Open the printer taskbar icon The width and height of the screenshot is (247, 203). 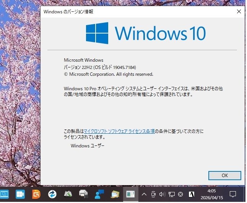click(x=83, y=194)
